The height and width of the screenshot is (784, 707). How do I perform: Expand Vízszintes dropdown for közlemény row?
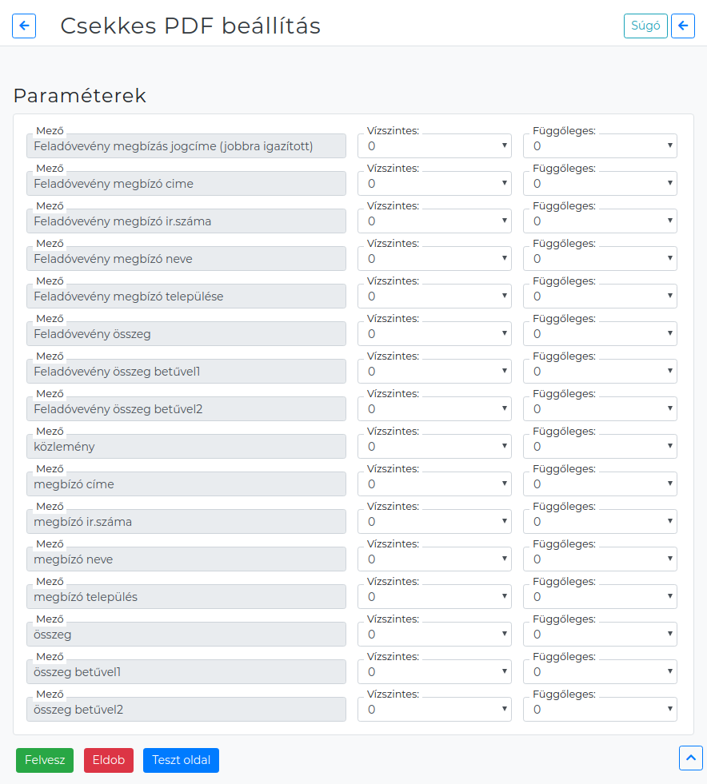434,446
